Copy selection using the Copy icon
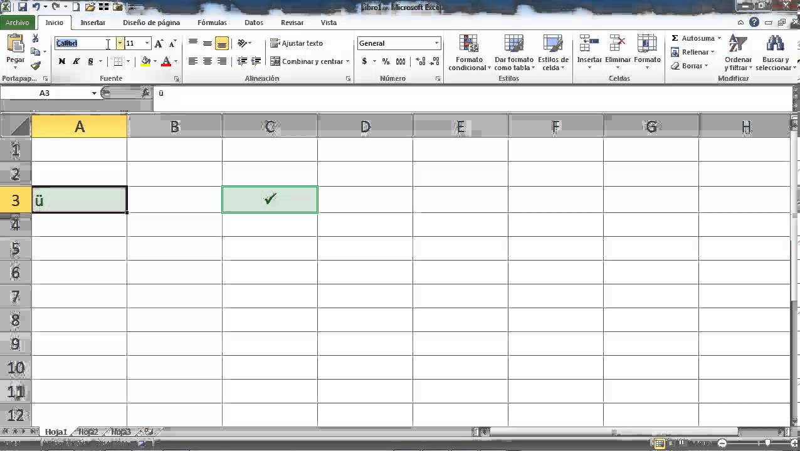Screen dimensions: 800x451 [x=36, y=52]
